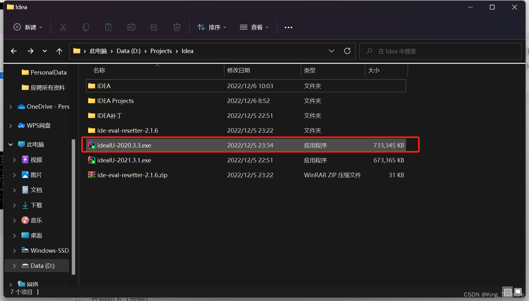This screenshot has width=529, height=301.
Task: Go back with the left arrow
Action: (14, 51)
